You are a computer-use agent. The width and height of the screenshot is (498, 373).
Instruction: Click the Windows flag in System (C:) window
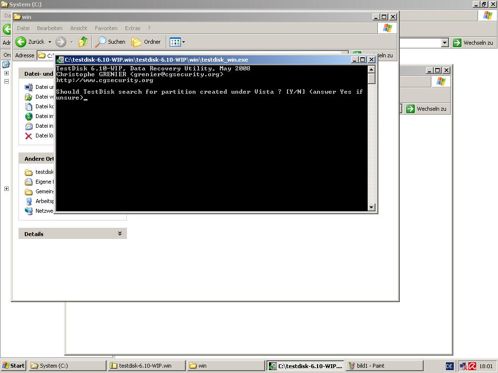click(x=487, y=15)
